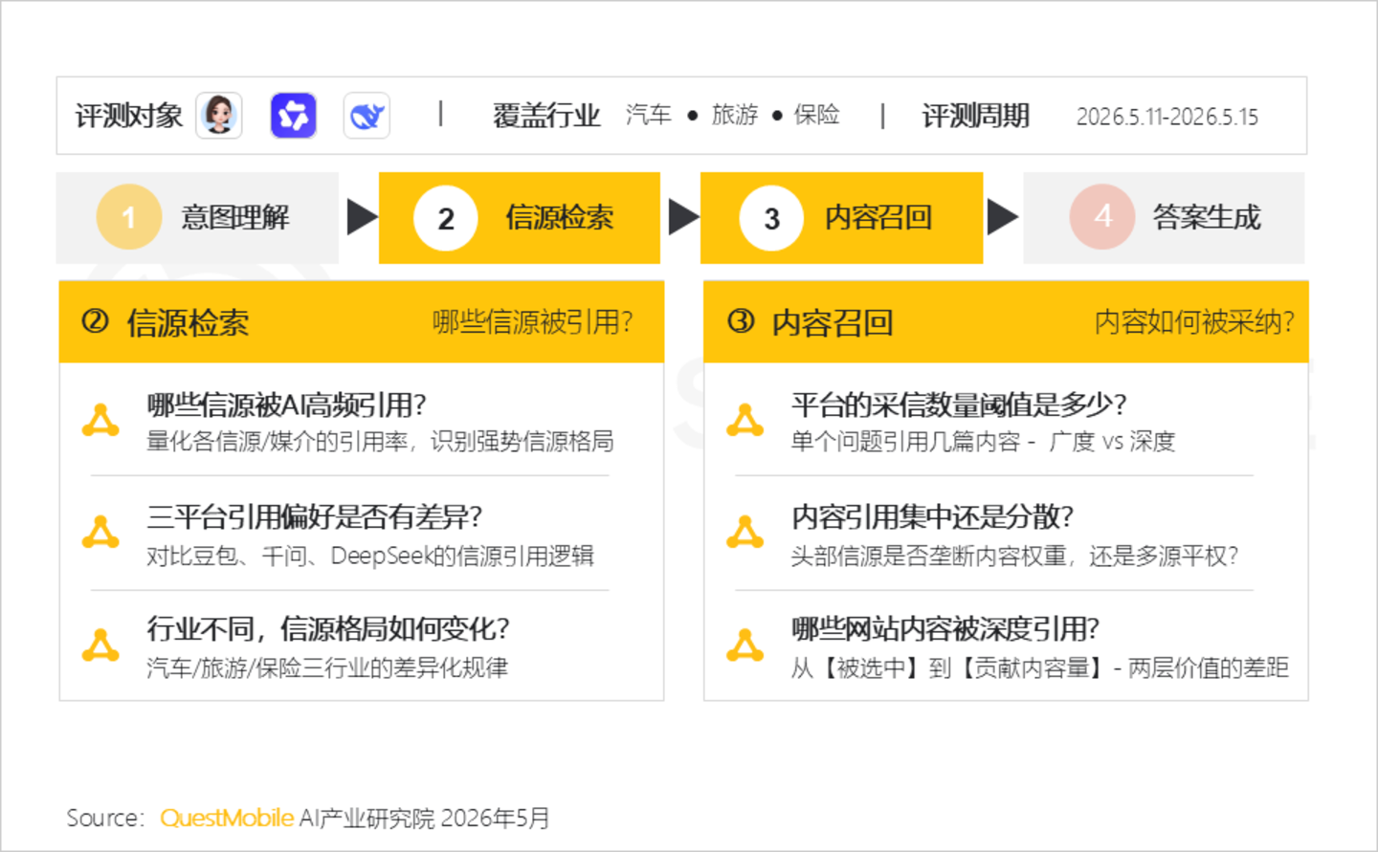Click bullet icon beside 三平台引用偏好是否有差异?

click(100, 533)
